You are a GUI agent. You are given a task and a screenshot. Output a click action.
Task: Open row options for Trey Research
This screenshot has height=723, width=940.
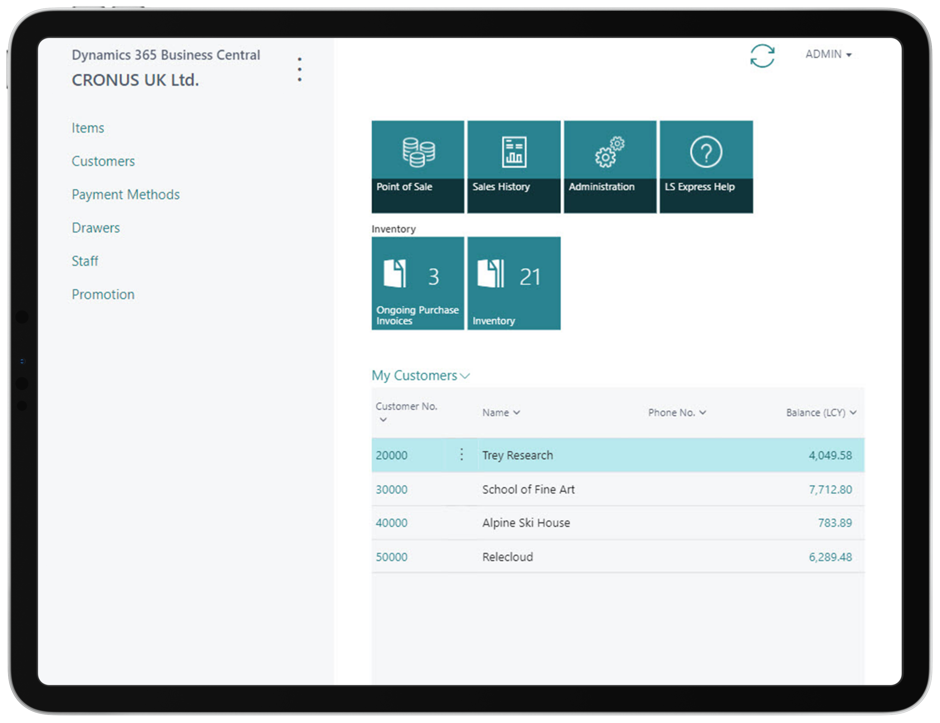click(461, 455)
